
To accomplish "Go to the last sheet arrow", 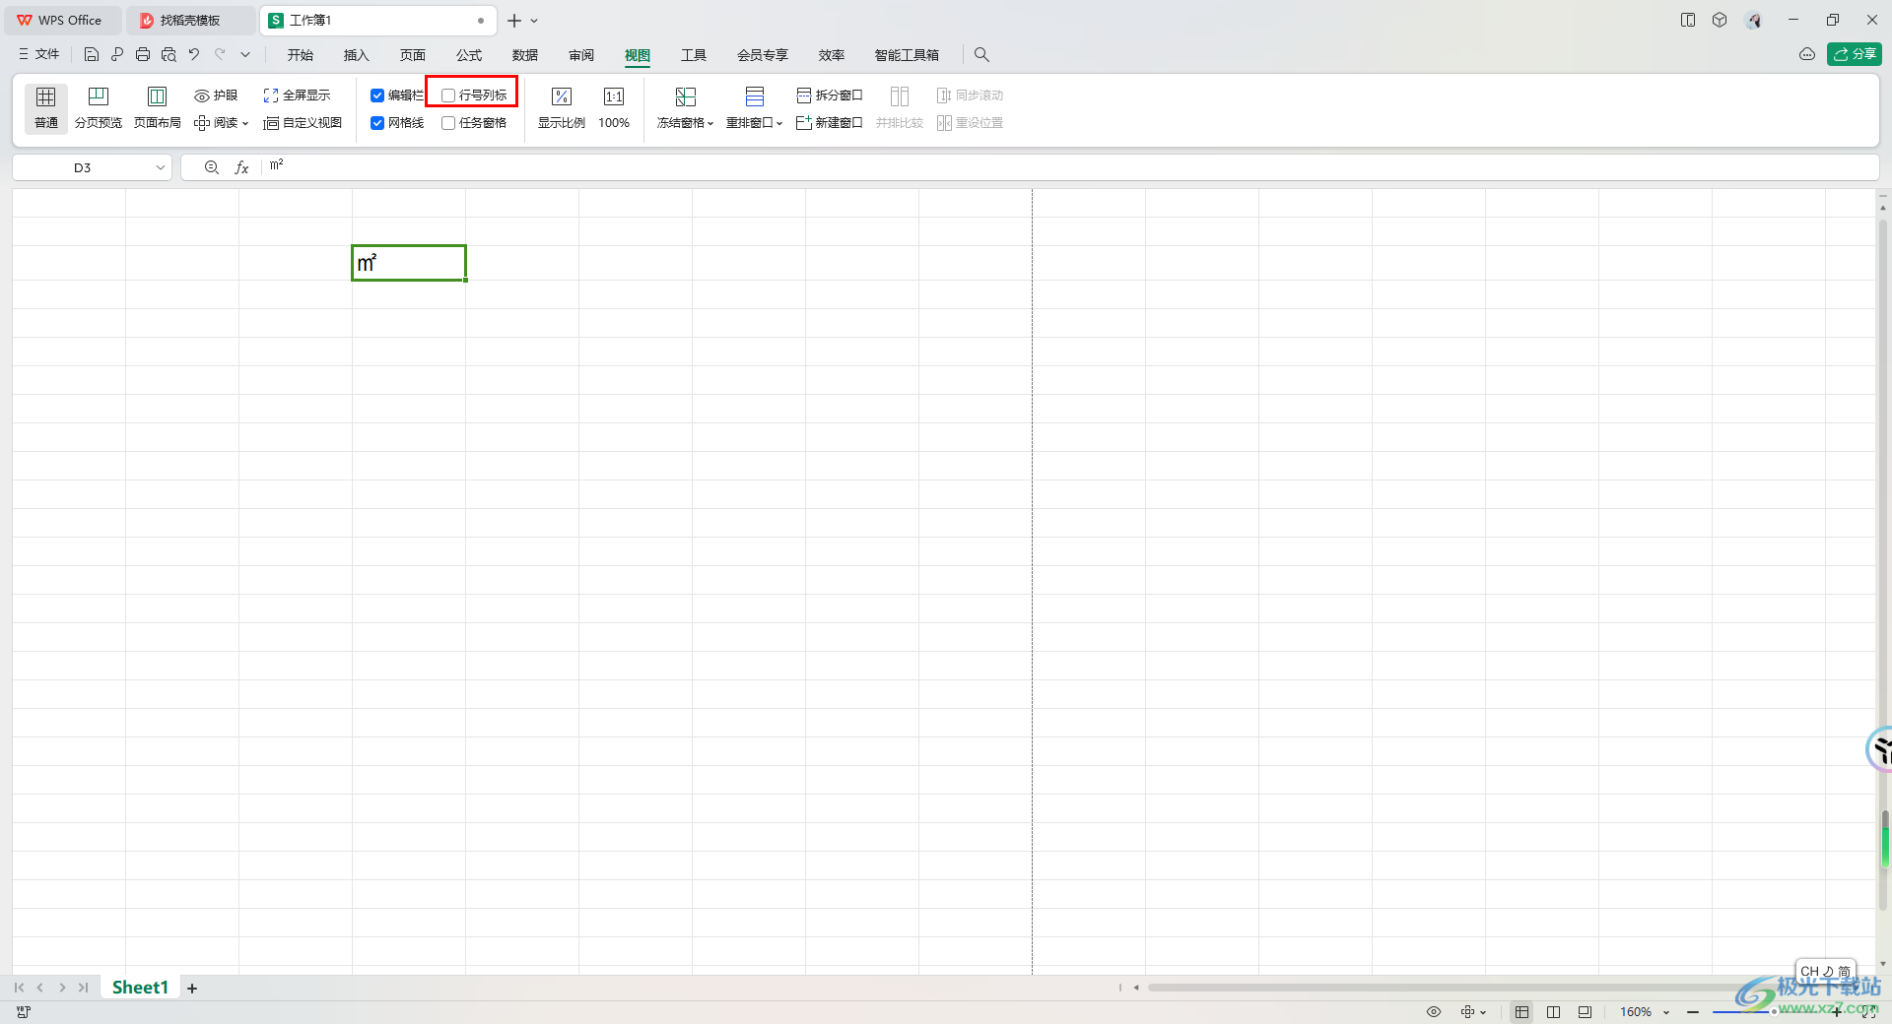I will click(84, 988).
